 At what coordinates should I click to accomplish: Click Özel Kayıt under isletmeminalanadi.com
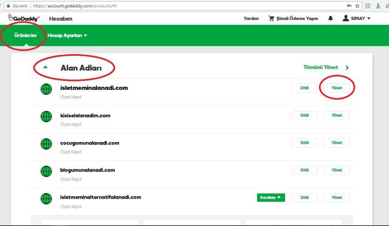(71, 97)
